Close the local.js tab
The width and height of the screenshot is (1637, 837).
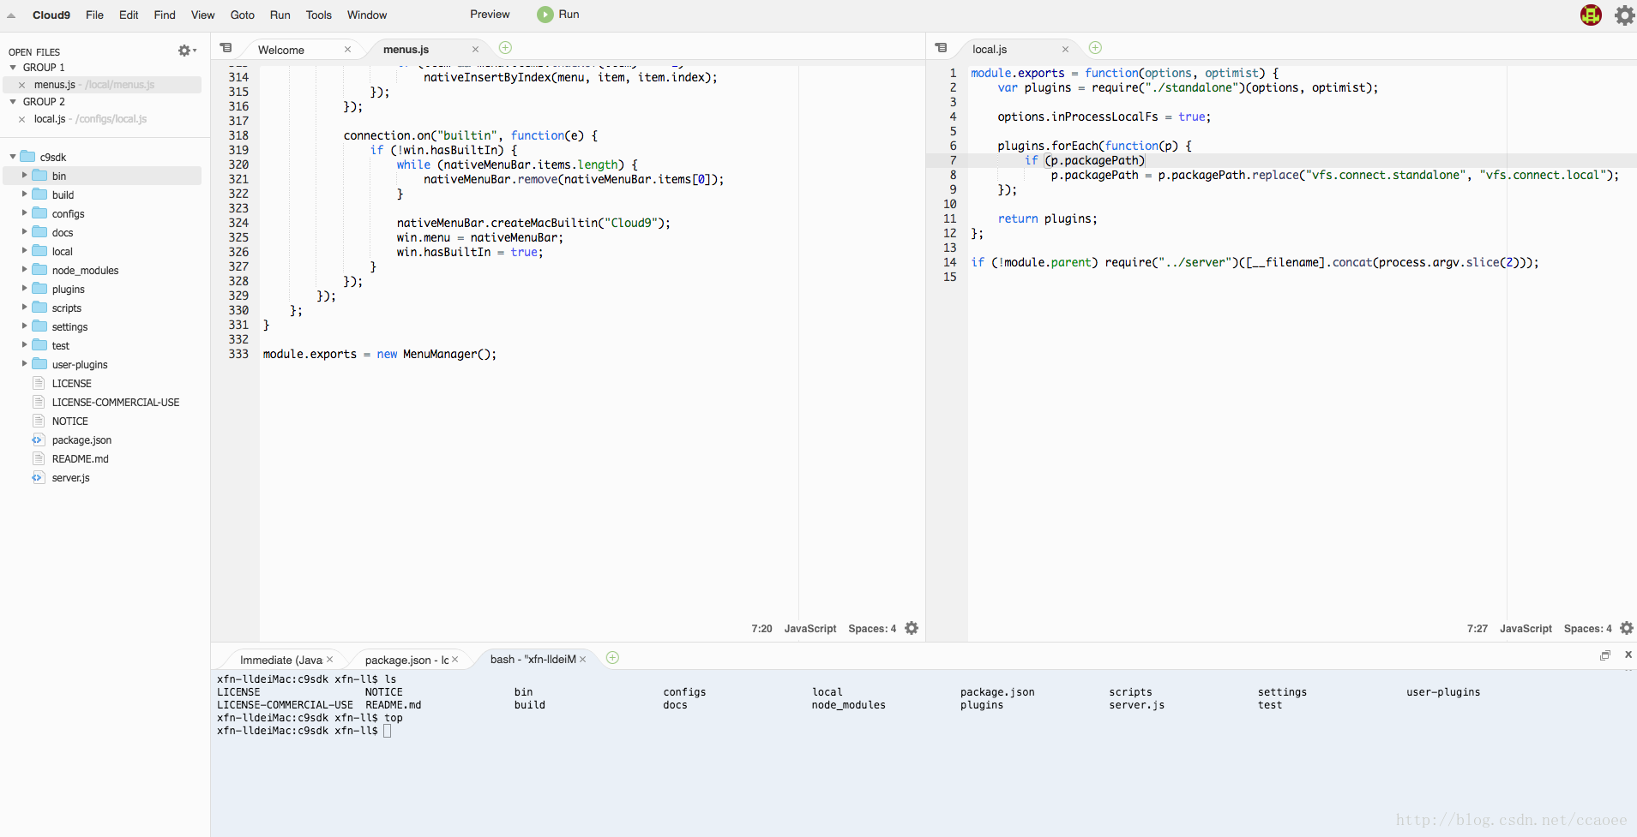pyautogui.click(x=1065, y=50)
